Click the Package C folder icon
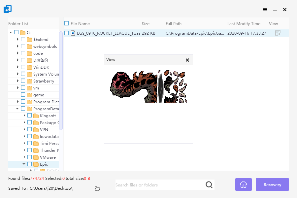The image size is (297, 198). [x=36, y=123]
